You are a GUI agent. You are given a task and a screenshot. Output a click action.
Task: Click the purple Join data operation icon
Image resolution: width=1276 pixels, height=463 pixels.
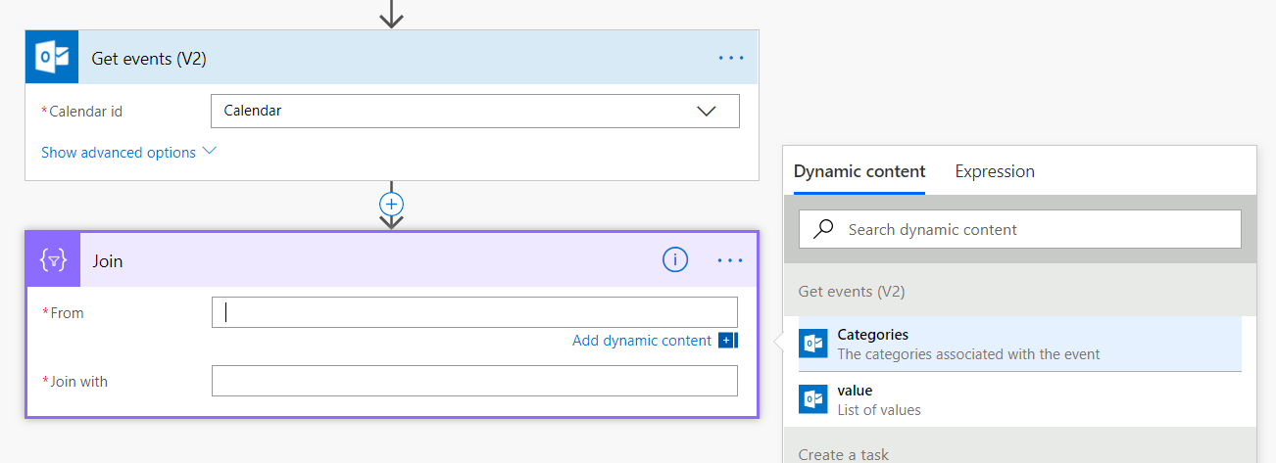pyautogui.click(x=53, y=260)
